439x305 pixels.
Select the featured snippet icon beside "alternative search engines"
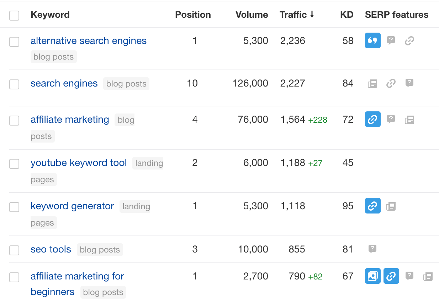click(372, 40)
